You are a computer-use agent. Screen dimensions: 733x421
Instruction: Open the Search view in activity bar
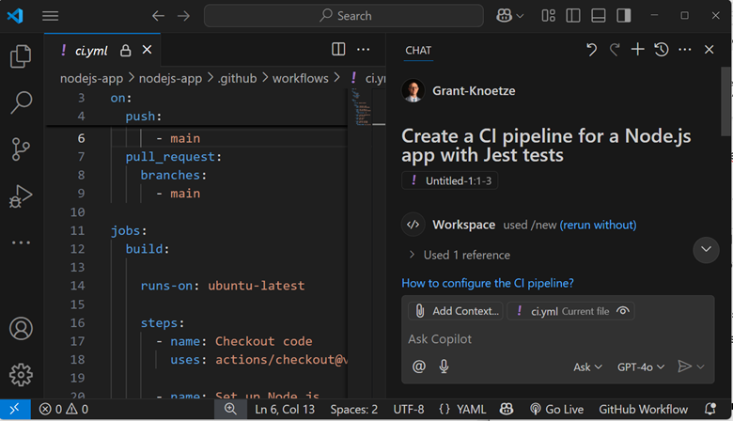click(x=21, y=101)
